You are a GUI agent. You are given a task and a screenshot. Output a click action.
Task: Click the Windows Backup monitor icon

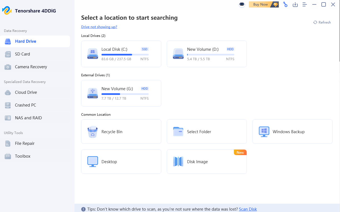(264, 132)
